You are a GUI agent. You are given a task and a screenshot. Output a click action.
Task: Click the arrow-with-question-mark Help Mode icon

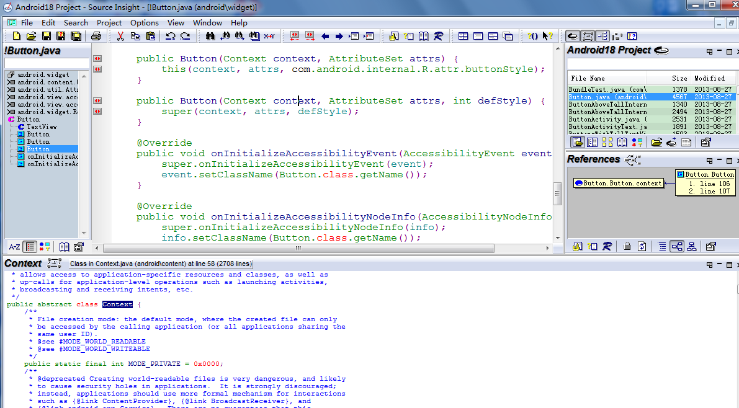[x=548, y=37]
